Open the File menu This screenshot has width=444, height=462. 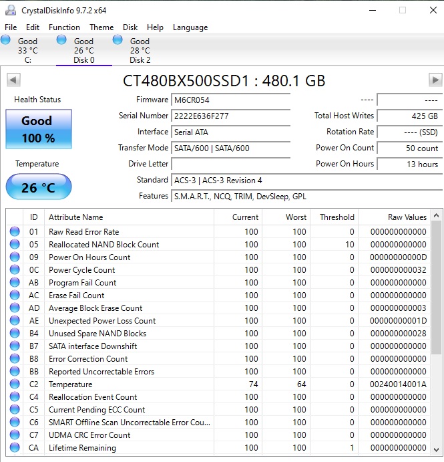(x=11, y=27)
